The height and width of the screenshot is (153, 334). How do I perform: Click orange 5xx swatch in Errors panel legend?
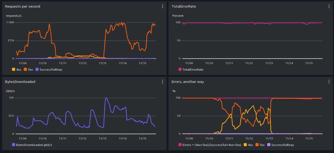tap(257, 145)
